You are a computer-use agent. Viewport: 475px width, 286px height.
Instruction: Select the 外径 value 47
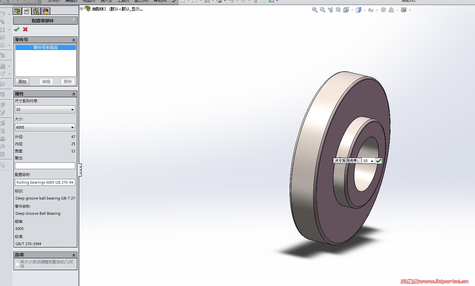73,137
